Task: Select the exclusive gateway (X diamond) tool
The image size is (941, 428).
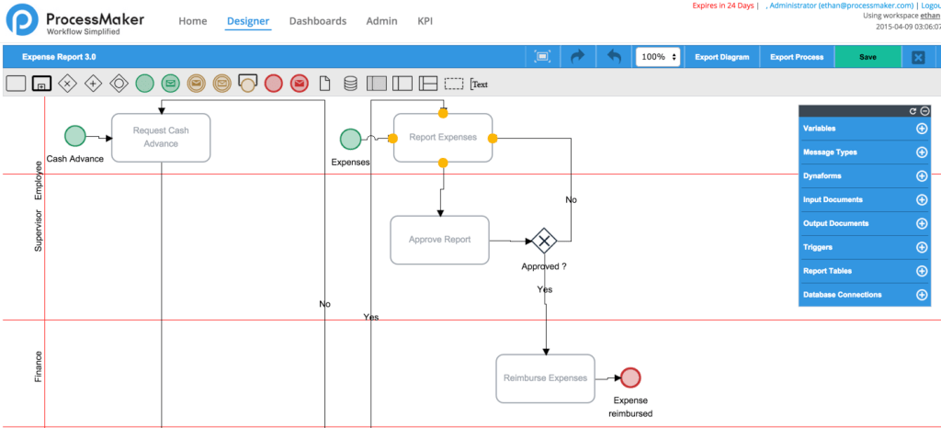Action: [67, 84]
